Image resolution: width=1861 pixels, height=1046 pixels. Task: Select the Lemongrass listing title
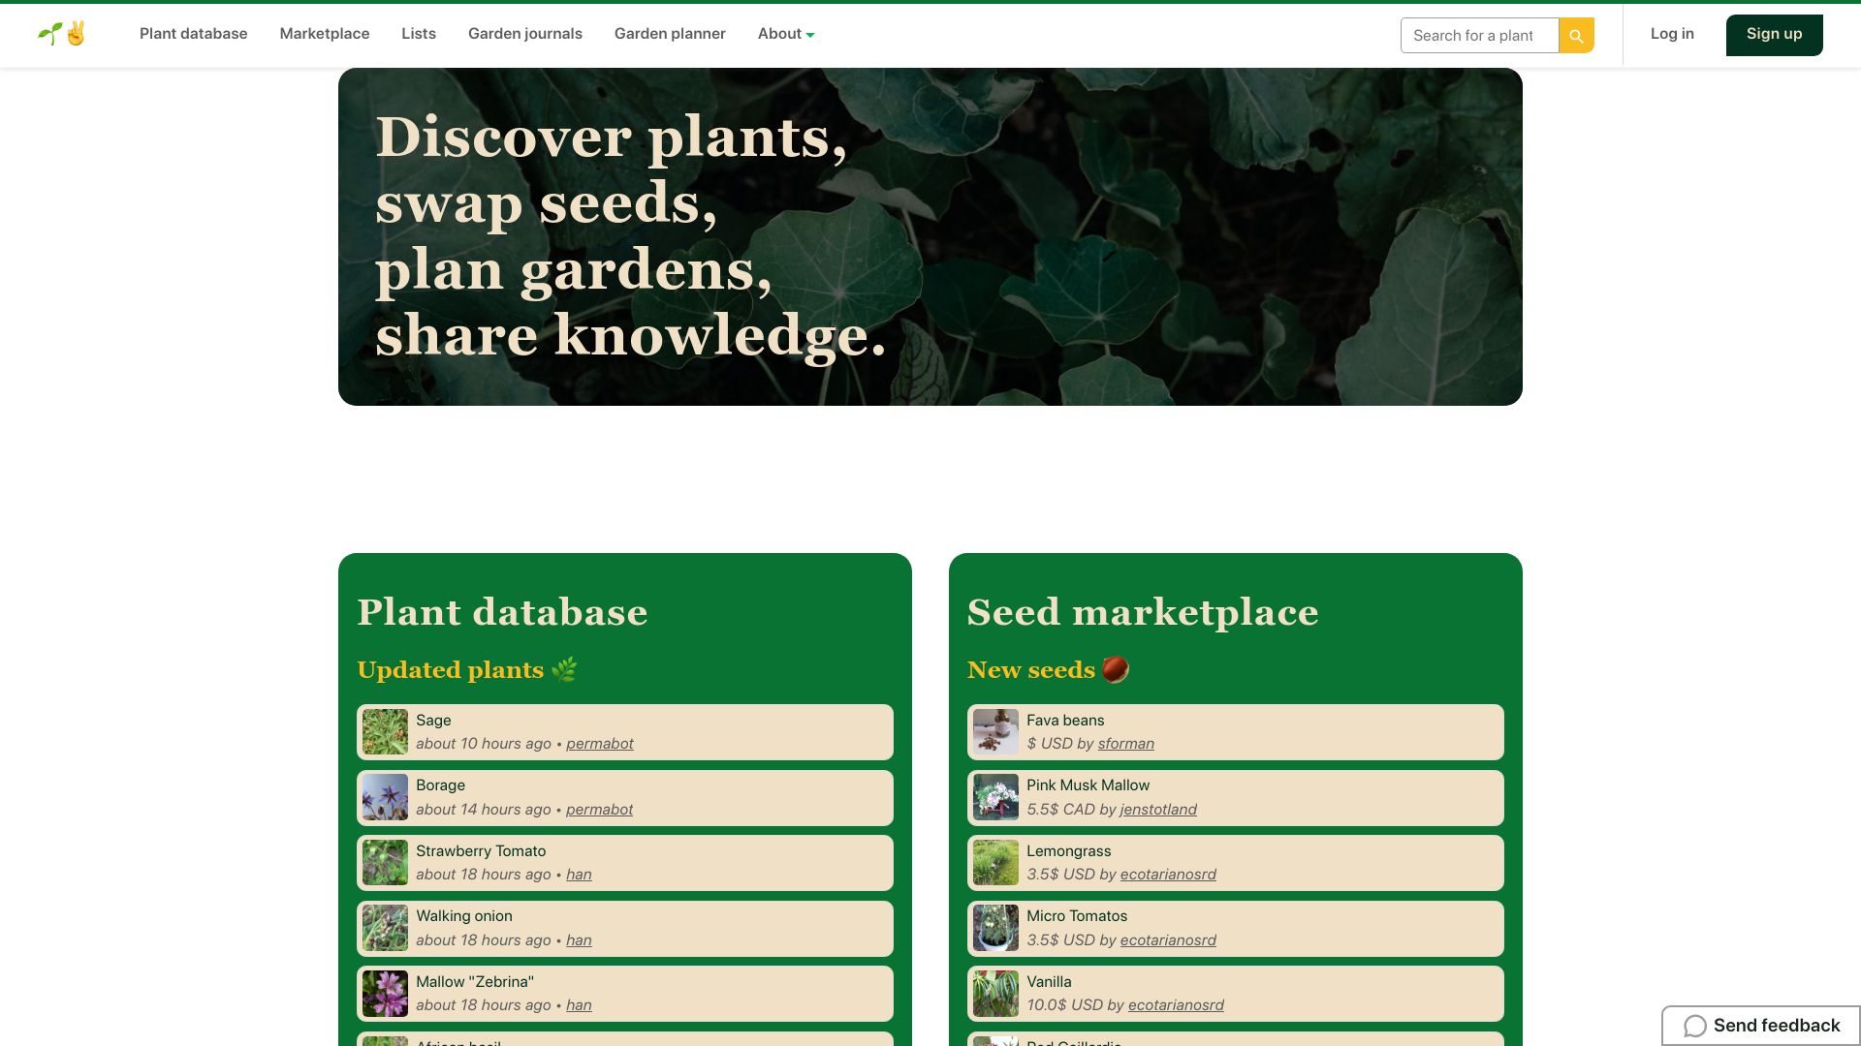coord(1068,851)
